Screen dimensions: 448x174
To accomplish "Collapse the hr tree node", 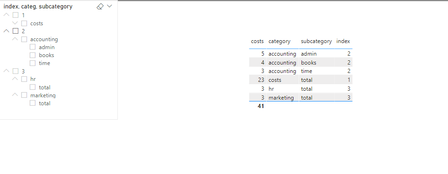I will click(x=15, y=79).
